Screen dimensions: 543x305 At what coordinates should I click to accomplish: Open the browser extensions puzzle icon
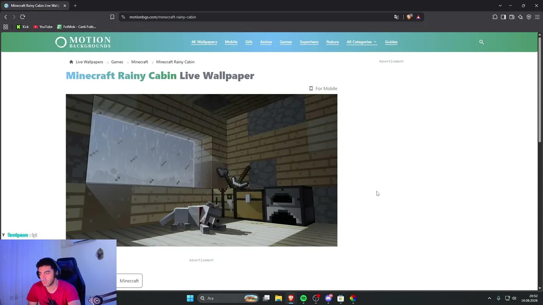(495, 17)
